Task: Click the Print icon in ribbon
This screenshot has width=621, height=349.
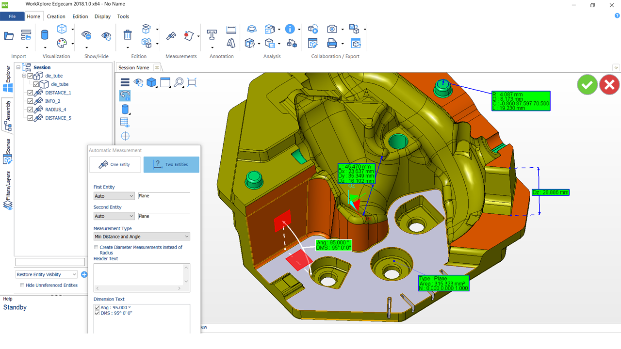Action: (x=332, y=44)
